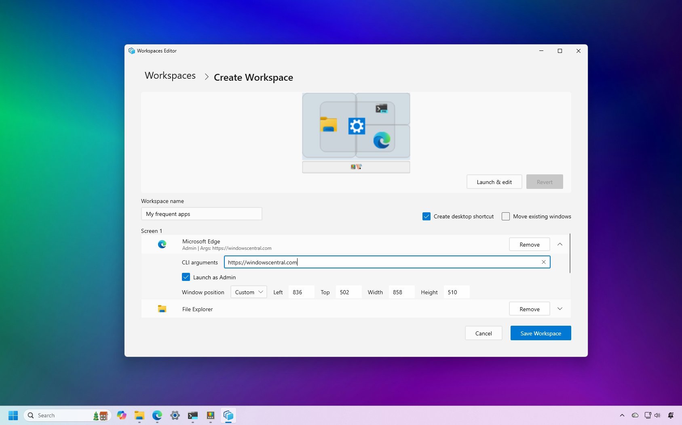Disable Launch as Admin for Microsoft Edge

(x=186, y=277)
